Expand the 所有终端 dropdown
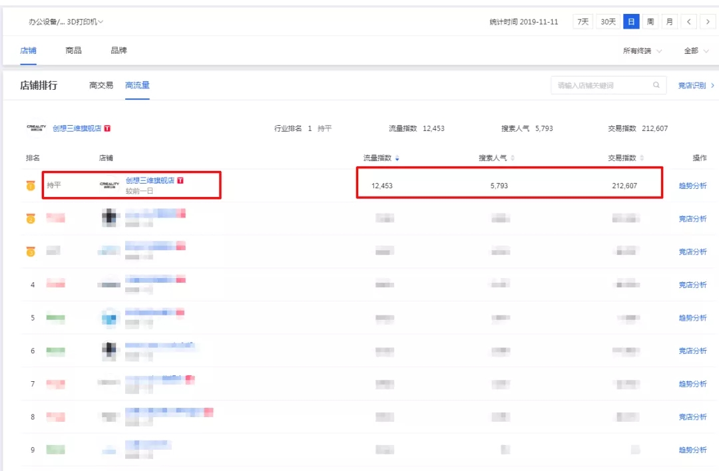This screenshot has width=719, height=471. [642, 51]
